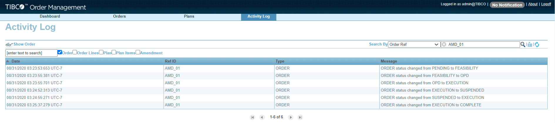Open the Dashboard tab

click(x=50, y=16)
